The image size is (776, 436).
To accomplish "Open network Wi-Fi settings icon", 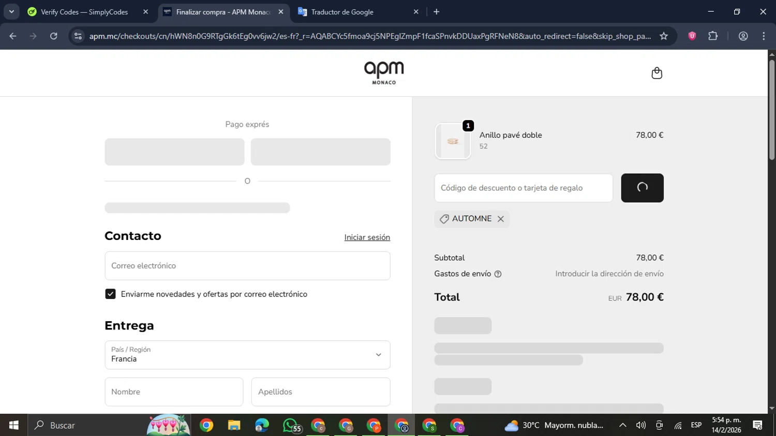I will [678, 425].
